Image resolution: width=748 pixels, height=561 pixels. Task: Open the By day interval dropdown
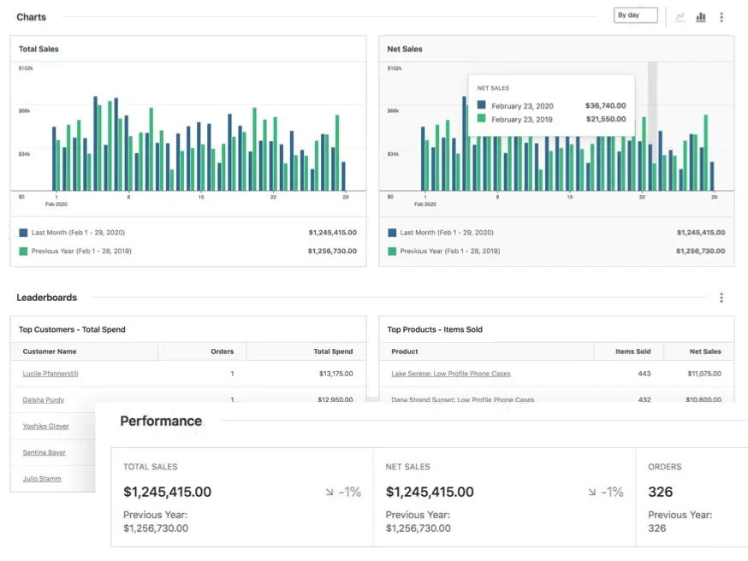(635, 15)
